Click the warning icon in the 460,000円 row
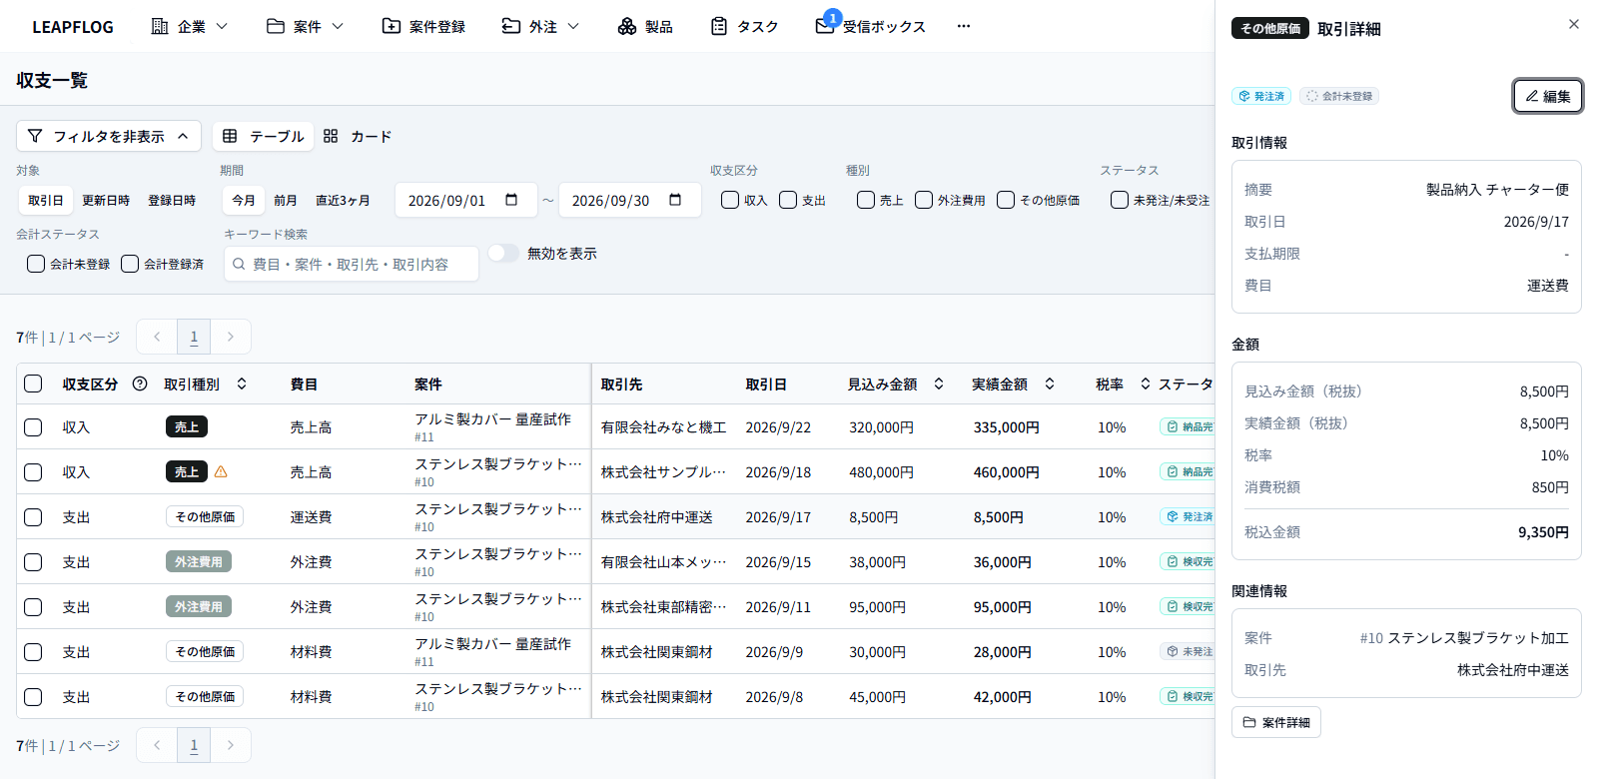This screenshot has height=779, width=1598. pyautogui.click(x=221, y=471)
